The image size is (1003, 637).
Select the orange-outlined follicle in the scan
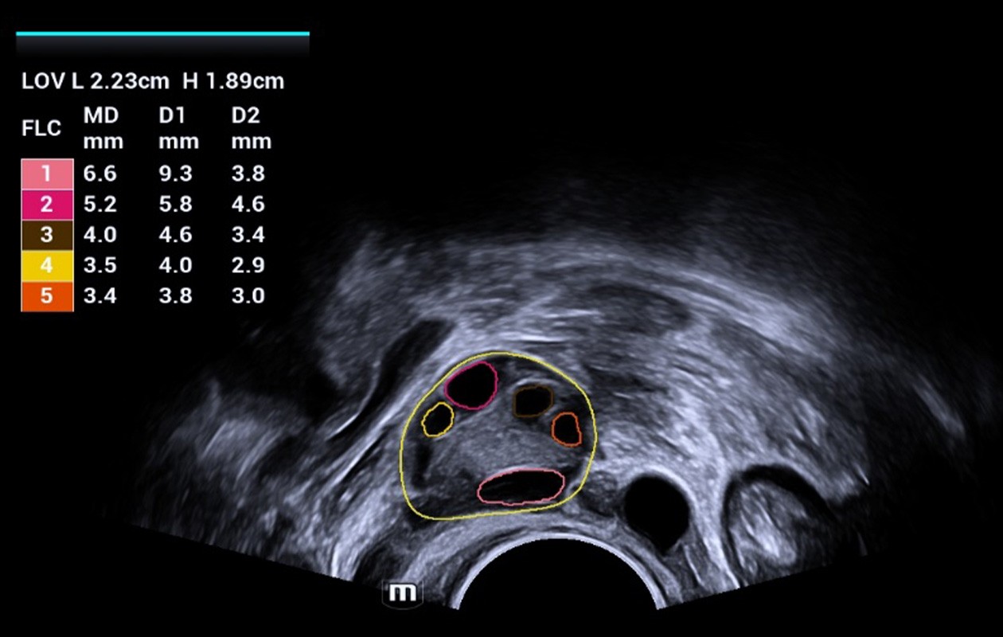pos(567,429)
